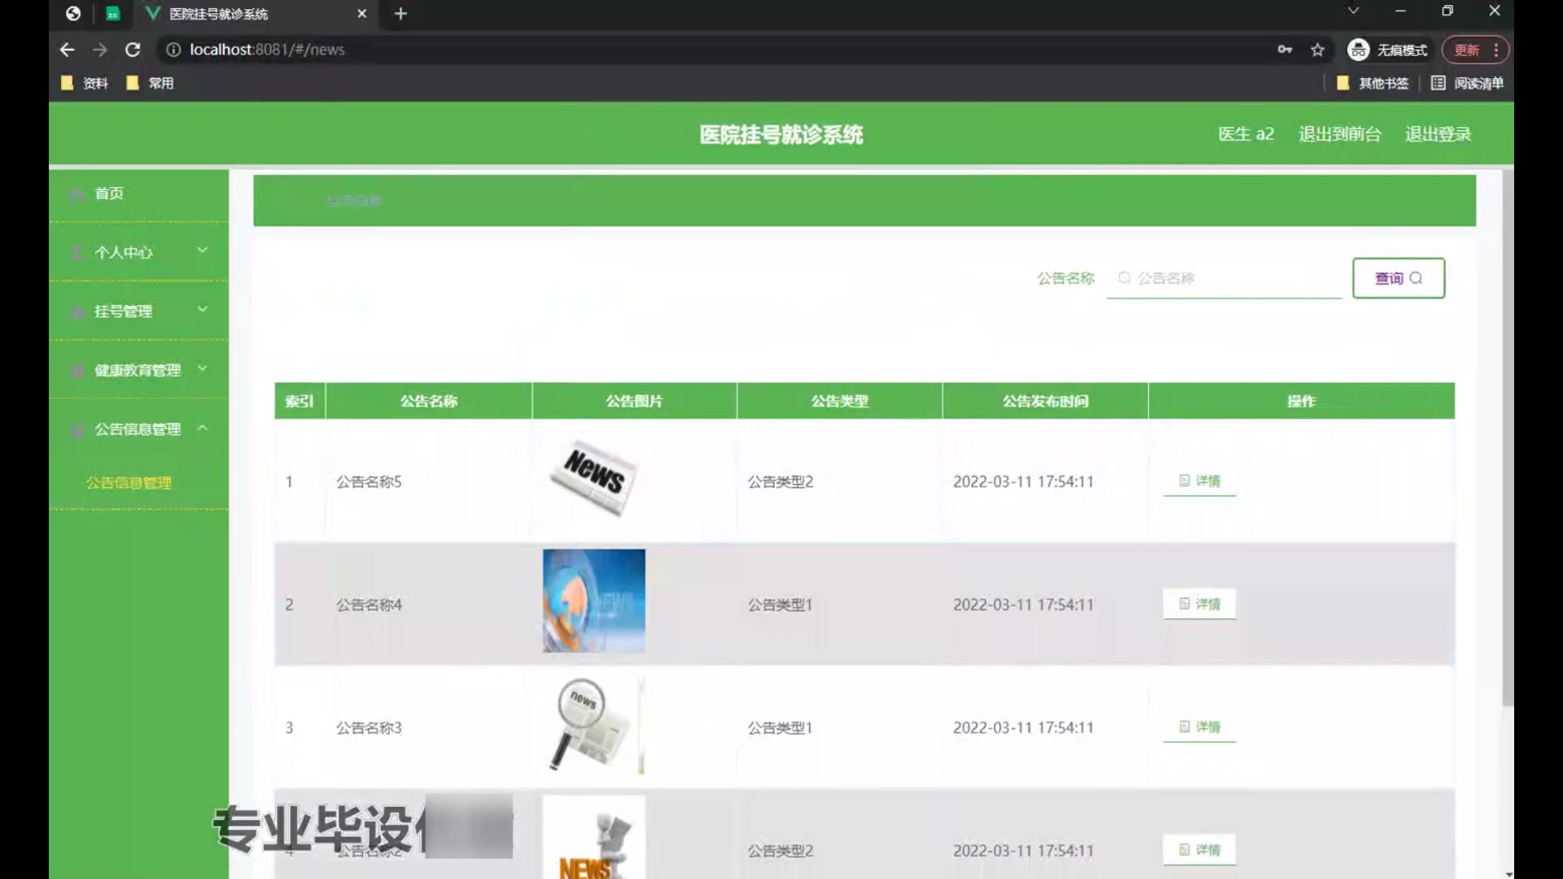Click the site info icon in address bar

pos(173,50)
